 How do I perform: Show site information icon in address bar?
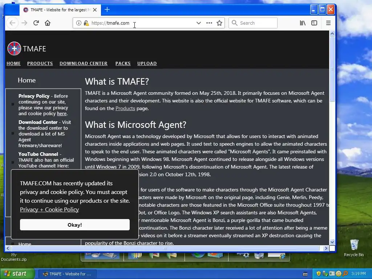click(79, 23)
